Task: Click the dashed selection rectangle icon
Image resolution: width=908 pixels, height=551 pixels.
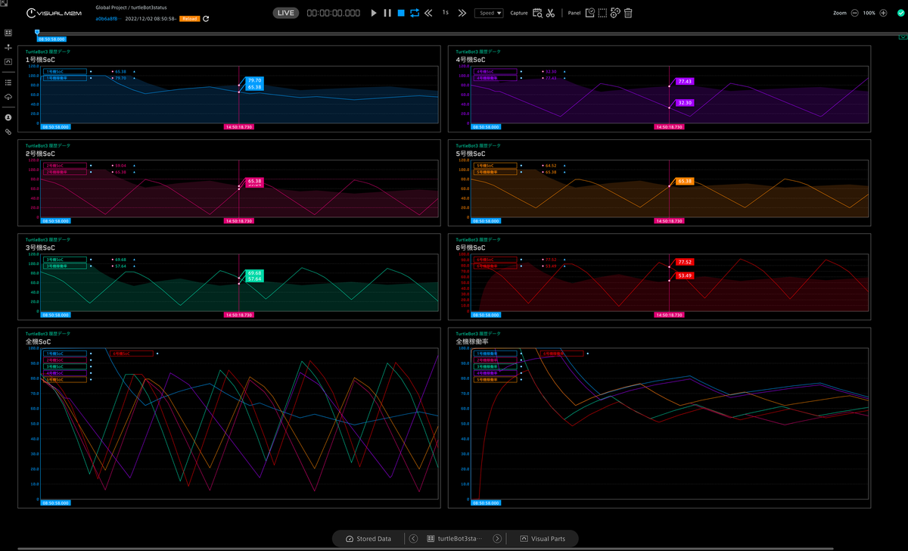Action: point(602,13)
